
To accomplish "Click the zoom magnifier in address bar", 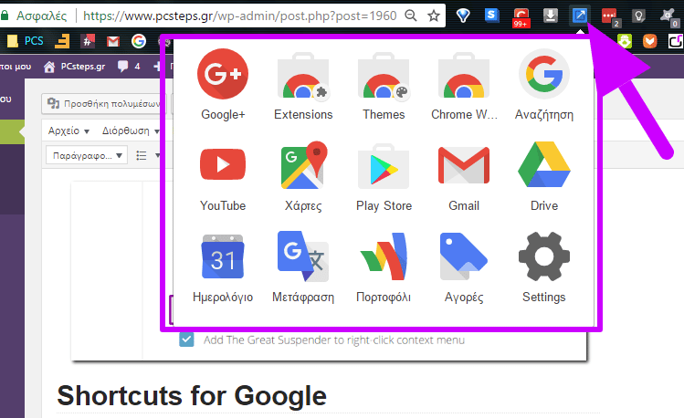I will (410, 16).
